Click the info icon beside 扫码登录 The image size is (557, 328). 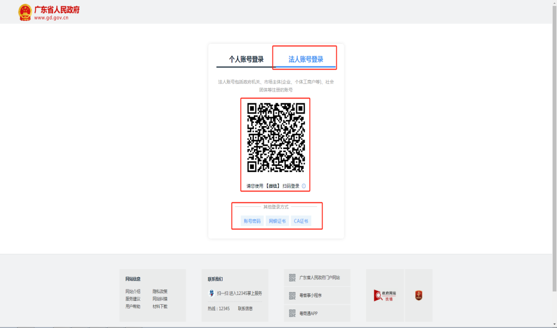(304, 186)
